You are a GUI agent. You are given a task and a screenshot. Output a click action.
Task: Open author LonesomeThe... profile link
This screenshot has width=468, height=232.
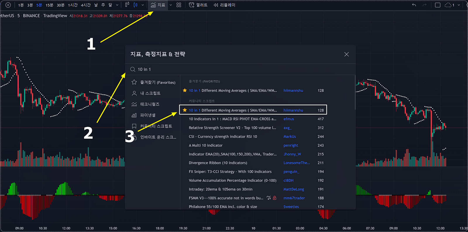(x=297, y=163)
